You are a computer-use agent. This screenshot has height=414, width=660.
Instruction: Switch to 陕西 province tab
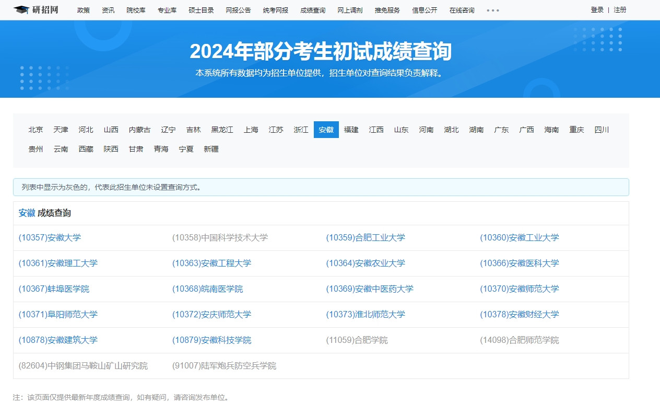(x=111, y=149)
